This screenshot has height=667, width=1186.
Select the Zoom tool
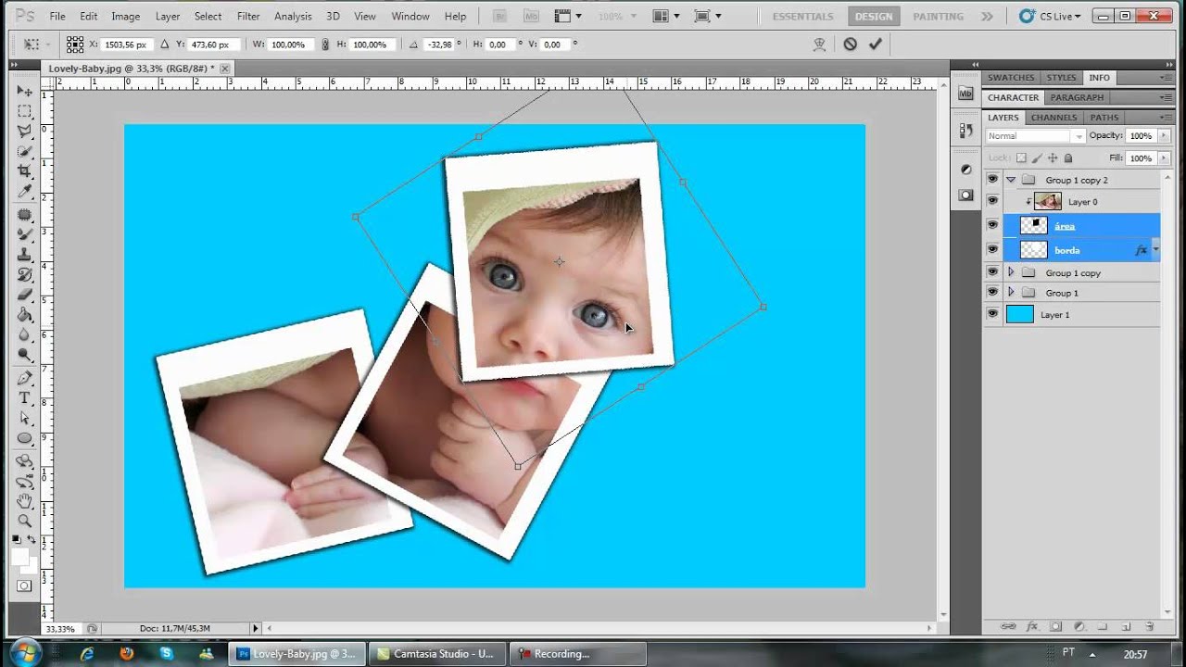pyautogui.click(x=25, y=522)
